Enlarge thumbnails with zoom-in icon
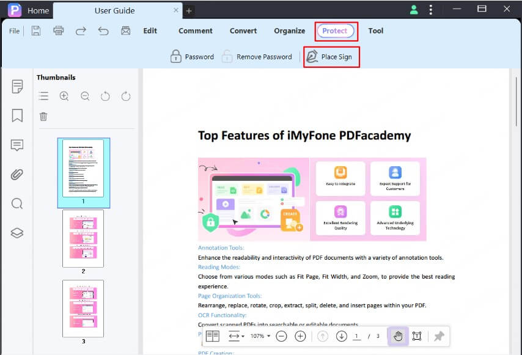 coord(64,96)
